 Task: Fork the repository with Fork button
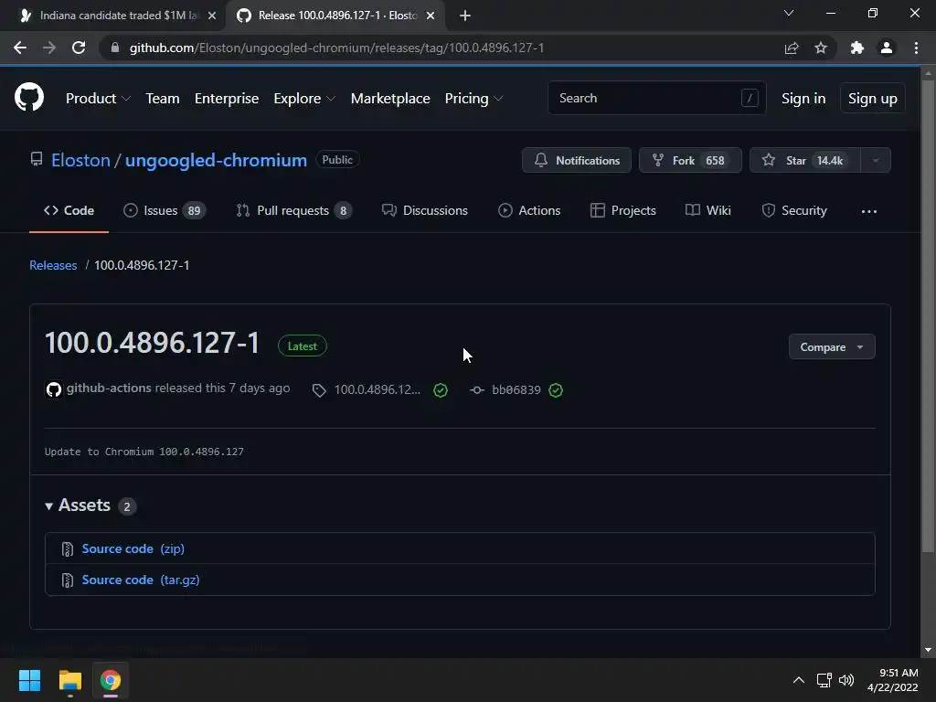(x=690, y=160)
